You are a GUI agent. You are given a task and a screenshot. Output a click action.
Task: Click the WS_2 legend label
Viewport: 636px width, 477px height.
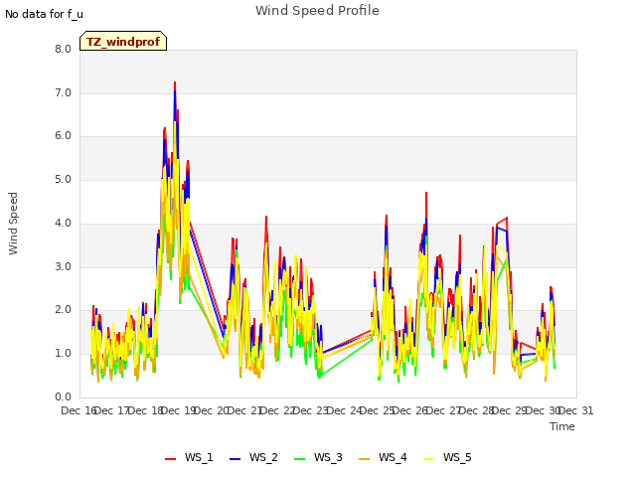(263, 457)
